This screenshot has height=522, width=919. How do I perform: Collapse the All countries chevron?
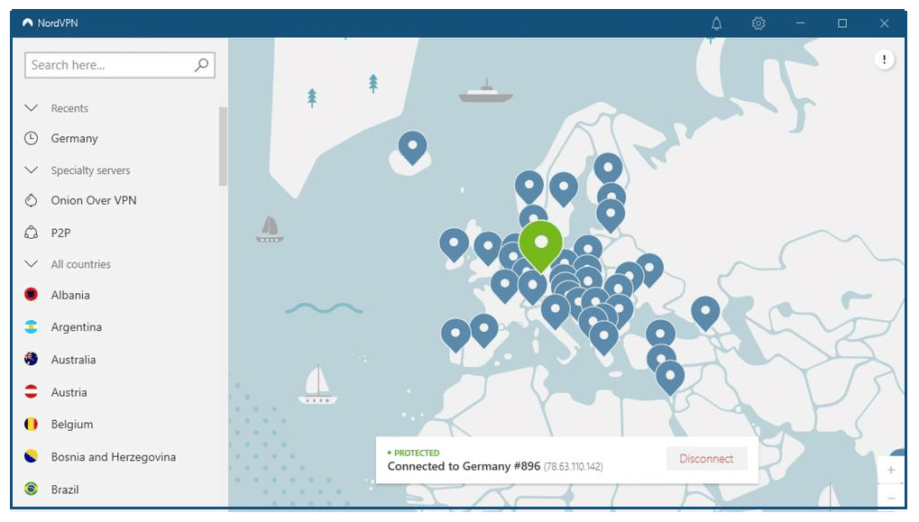[32, 263]
